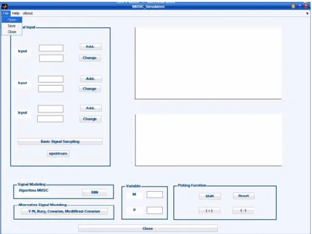Run the Algoritma MUSIC with RUN button
Viewport: 312px width, 234px height.
pos(94,192)
